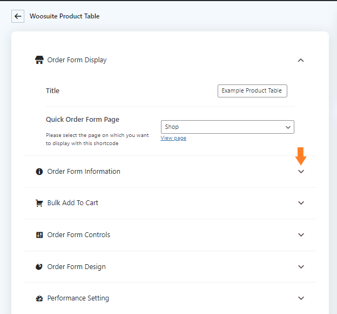Click the View page link
337x314 pixels.
[x=173, y=138]
